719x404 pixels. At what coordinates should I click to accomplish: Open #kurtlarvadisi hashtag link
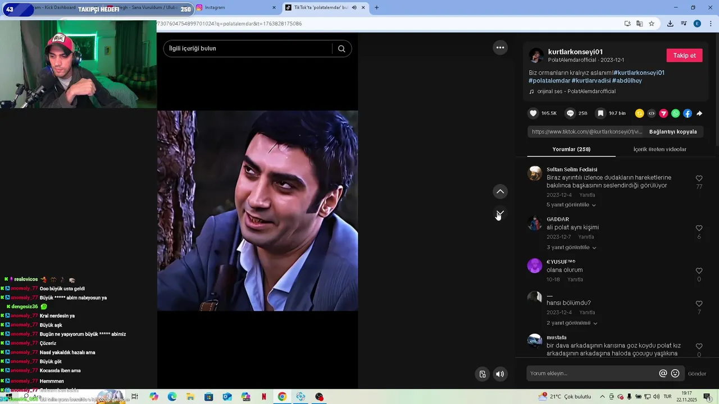point(591,81)
